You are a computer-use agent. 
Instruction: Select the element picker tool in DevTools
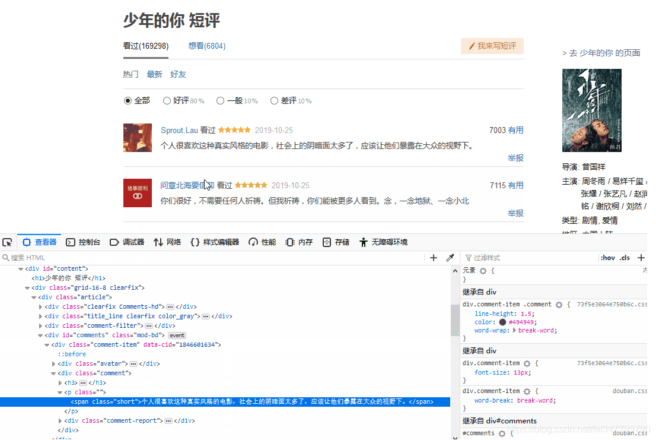coord(7,242)
